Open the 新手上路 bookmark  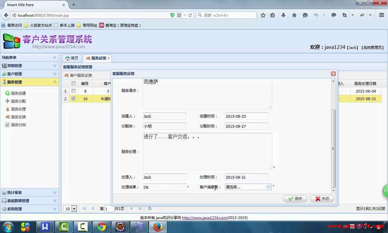point(64,25)
